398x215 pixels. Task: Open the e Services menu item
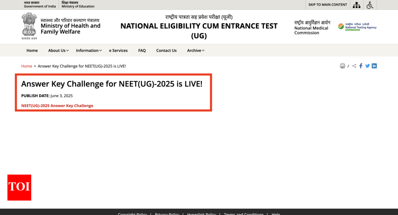click(x=118, y=50)
